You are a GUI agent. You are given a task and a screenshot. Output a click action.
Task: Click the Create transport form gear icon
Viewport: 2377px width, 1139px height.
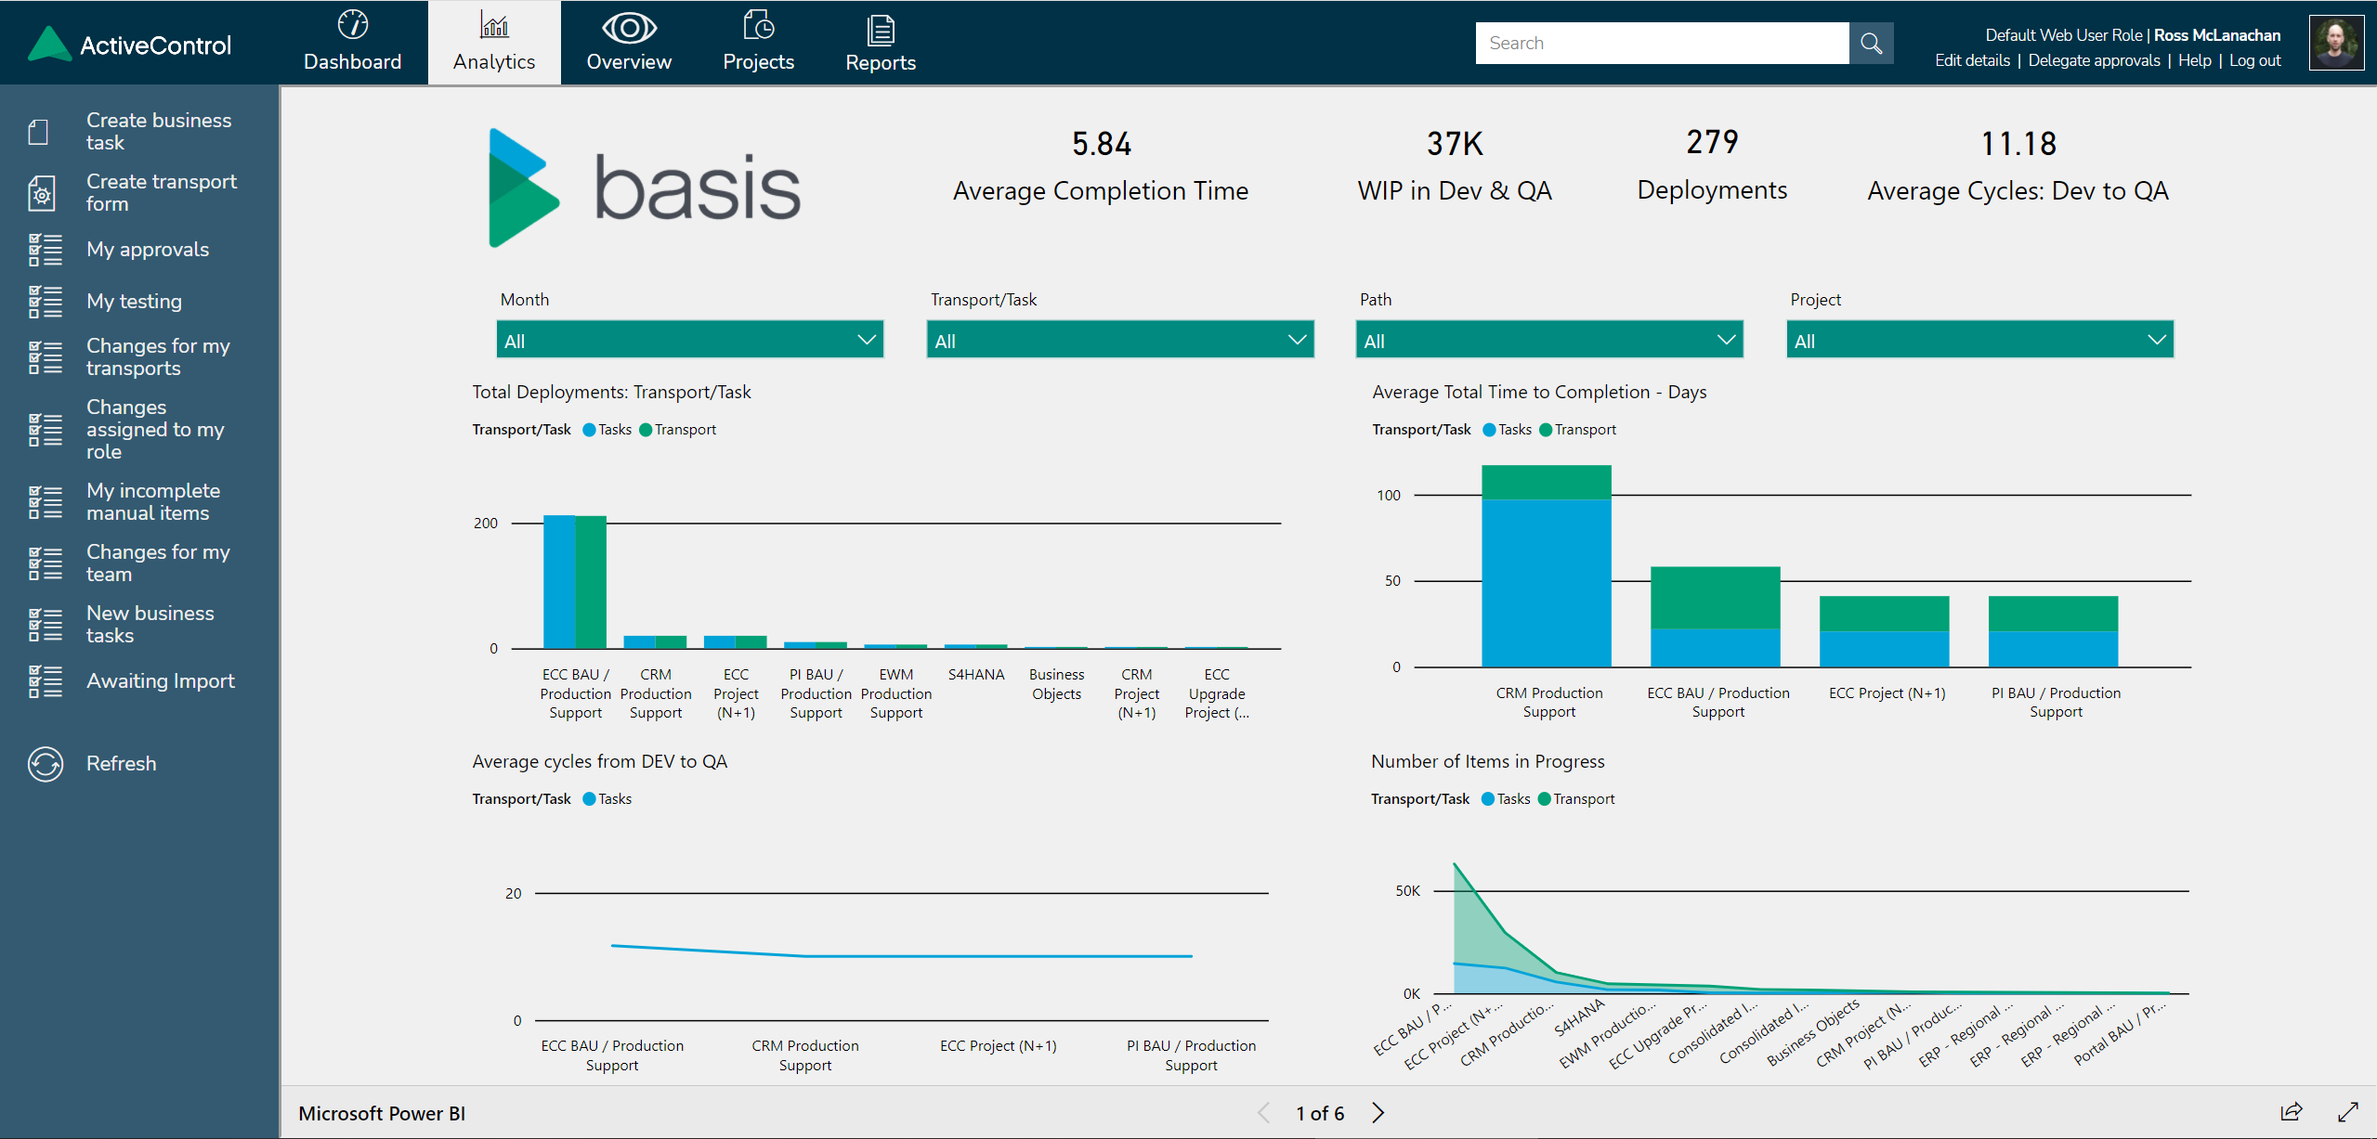(x=42, y=193)
